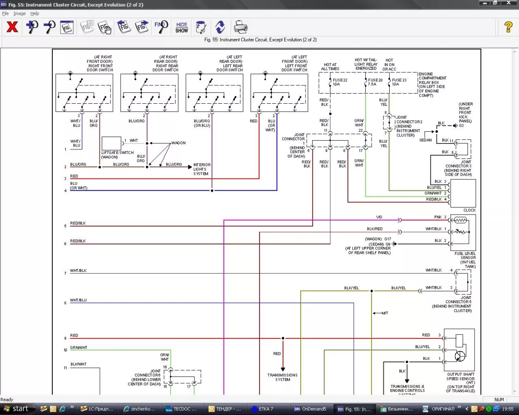
Task: Open the Image menu
Action: 20,13
